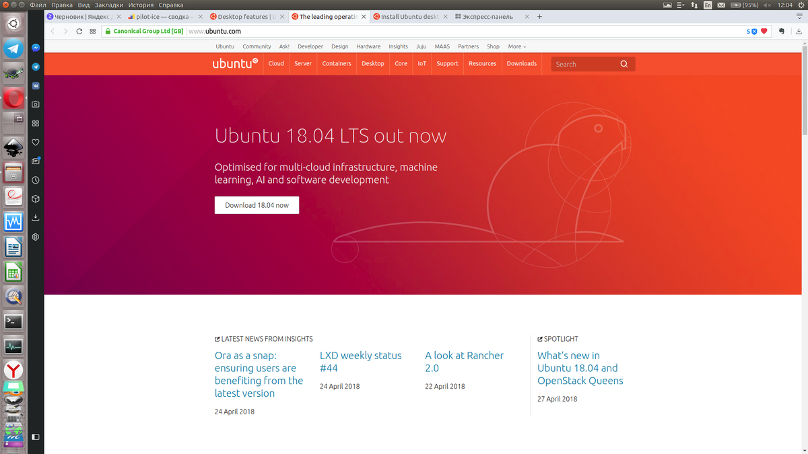
Task: Click the ubuntu logo in navigation
Action: coord(236,63)
